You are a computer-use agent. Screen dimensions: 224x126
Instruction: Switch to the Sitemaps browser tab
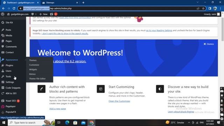pos(60,2)
